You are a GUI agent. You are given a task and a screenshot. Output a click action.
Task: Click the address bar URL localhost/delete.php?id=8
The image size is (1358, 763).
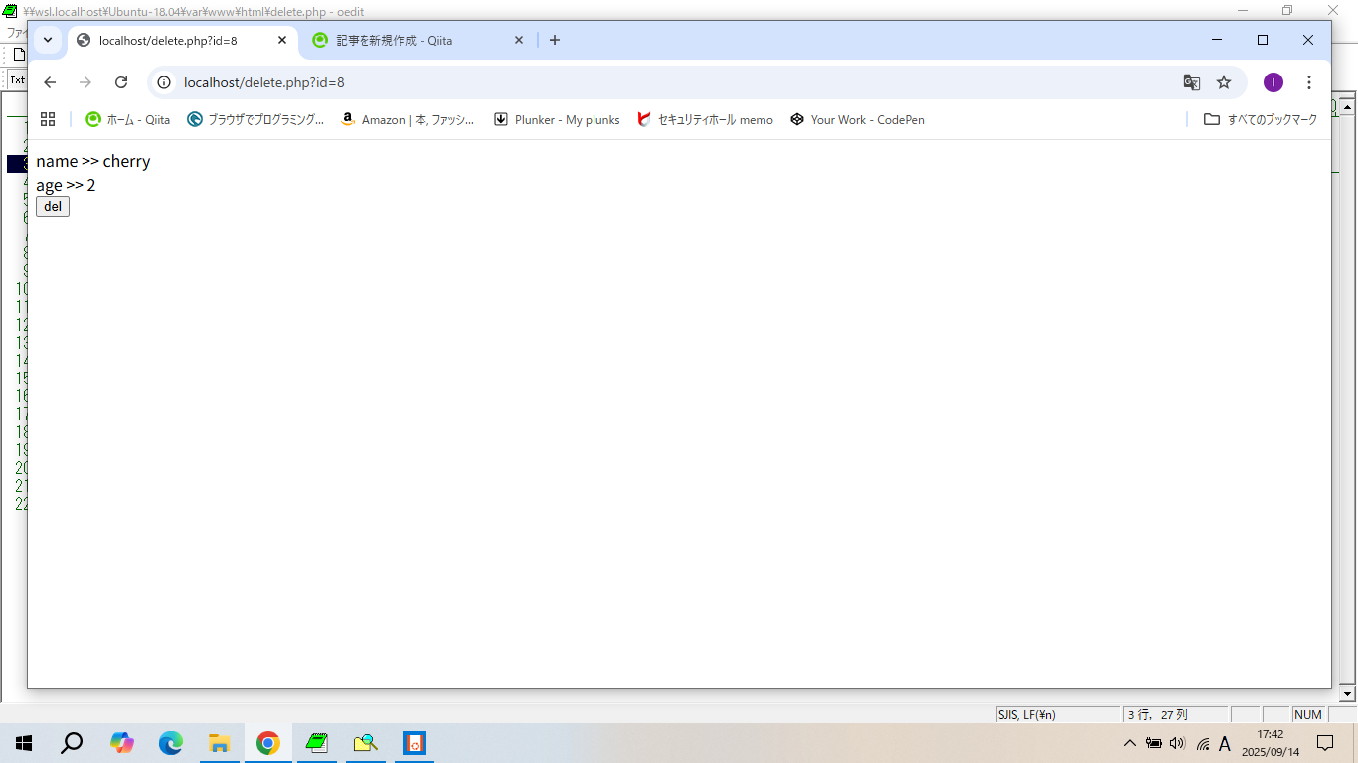point(264,82)
